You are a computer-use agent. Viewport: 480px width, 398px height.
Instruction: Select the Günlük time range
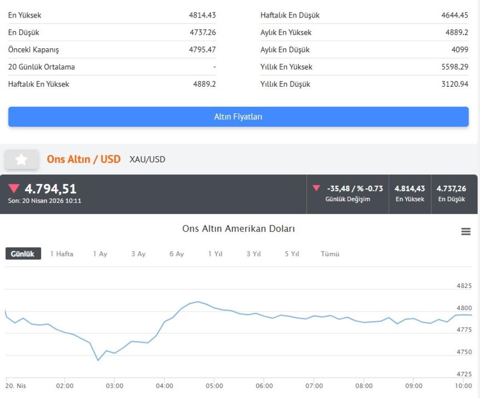(x=23, y=254)
